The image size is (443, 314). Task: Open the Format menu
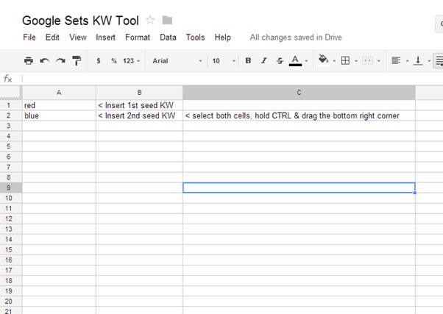(138, 38)
